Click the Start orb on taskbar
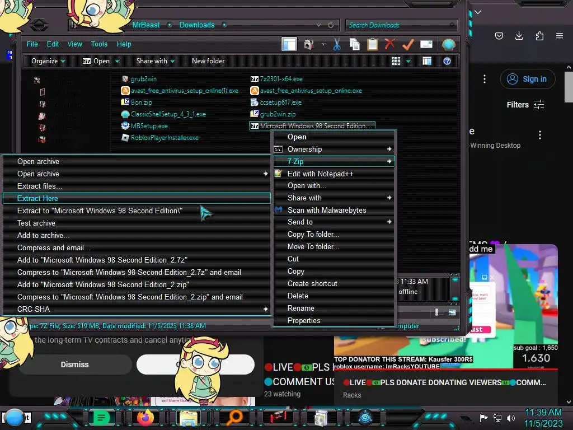The image size is (573, 430). click(x=15, y=418)
